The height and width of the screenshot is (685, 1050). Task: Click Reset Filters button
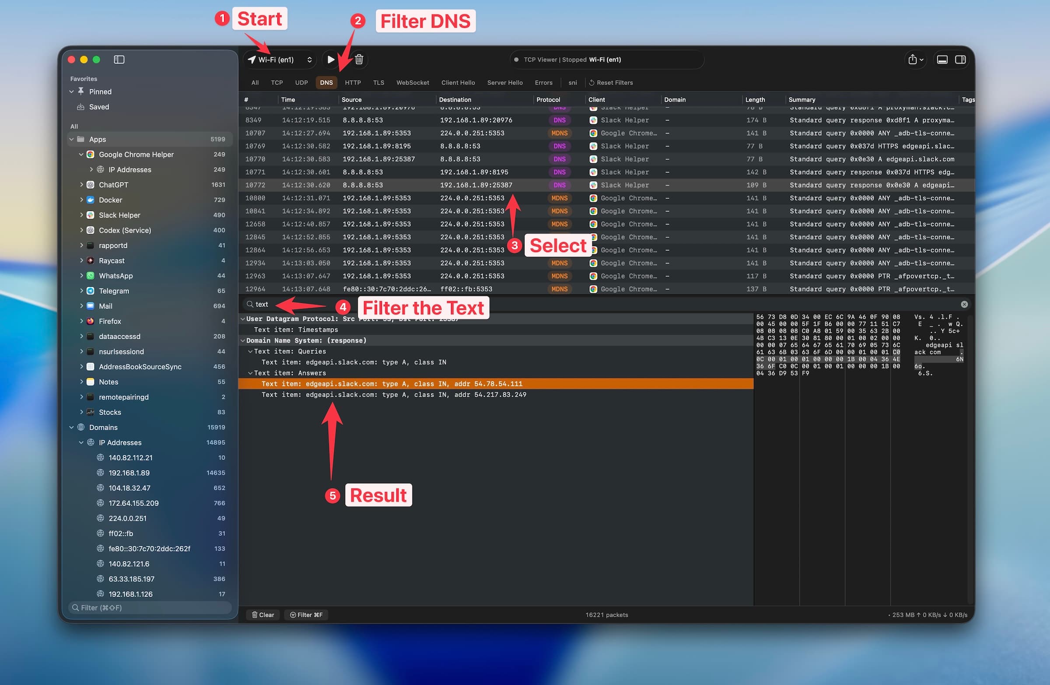pyautogui.click(x=611, y=83)
